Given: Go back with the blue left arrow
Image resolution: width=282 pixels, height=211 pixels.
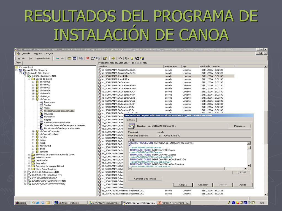Looking at the screenshot, I should coord(57,58).
